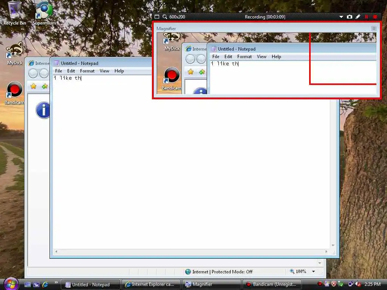
Task: Click the Internet Explorer Forward button
Action: (44, 73)
